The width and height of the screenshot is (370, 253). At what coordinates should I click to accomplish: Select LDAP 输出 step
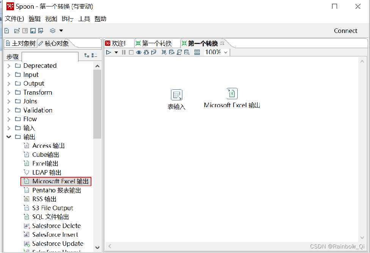[x=42, y=172]
